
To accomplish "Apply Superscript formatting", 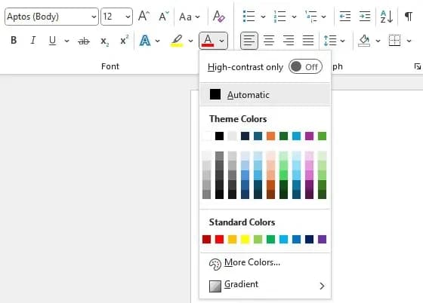I will pos(124,41).
